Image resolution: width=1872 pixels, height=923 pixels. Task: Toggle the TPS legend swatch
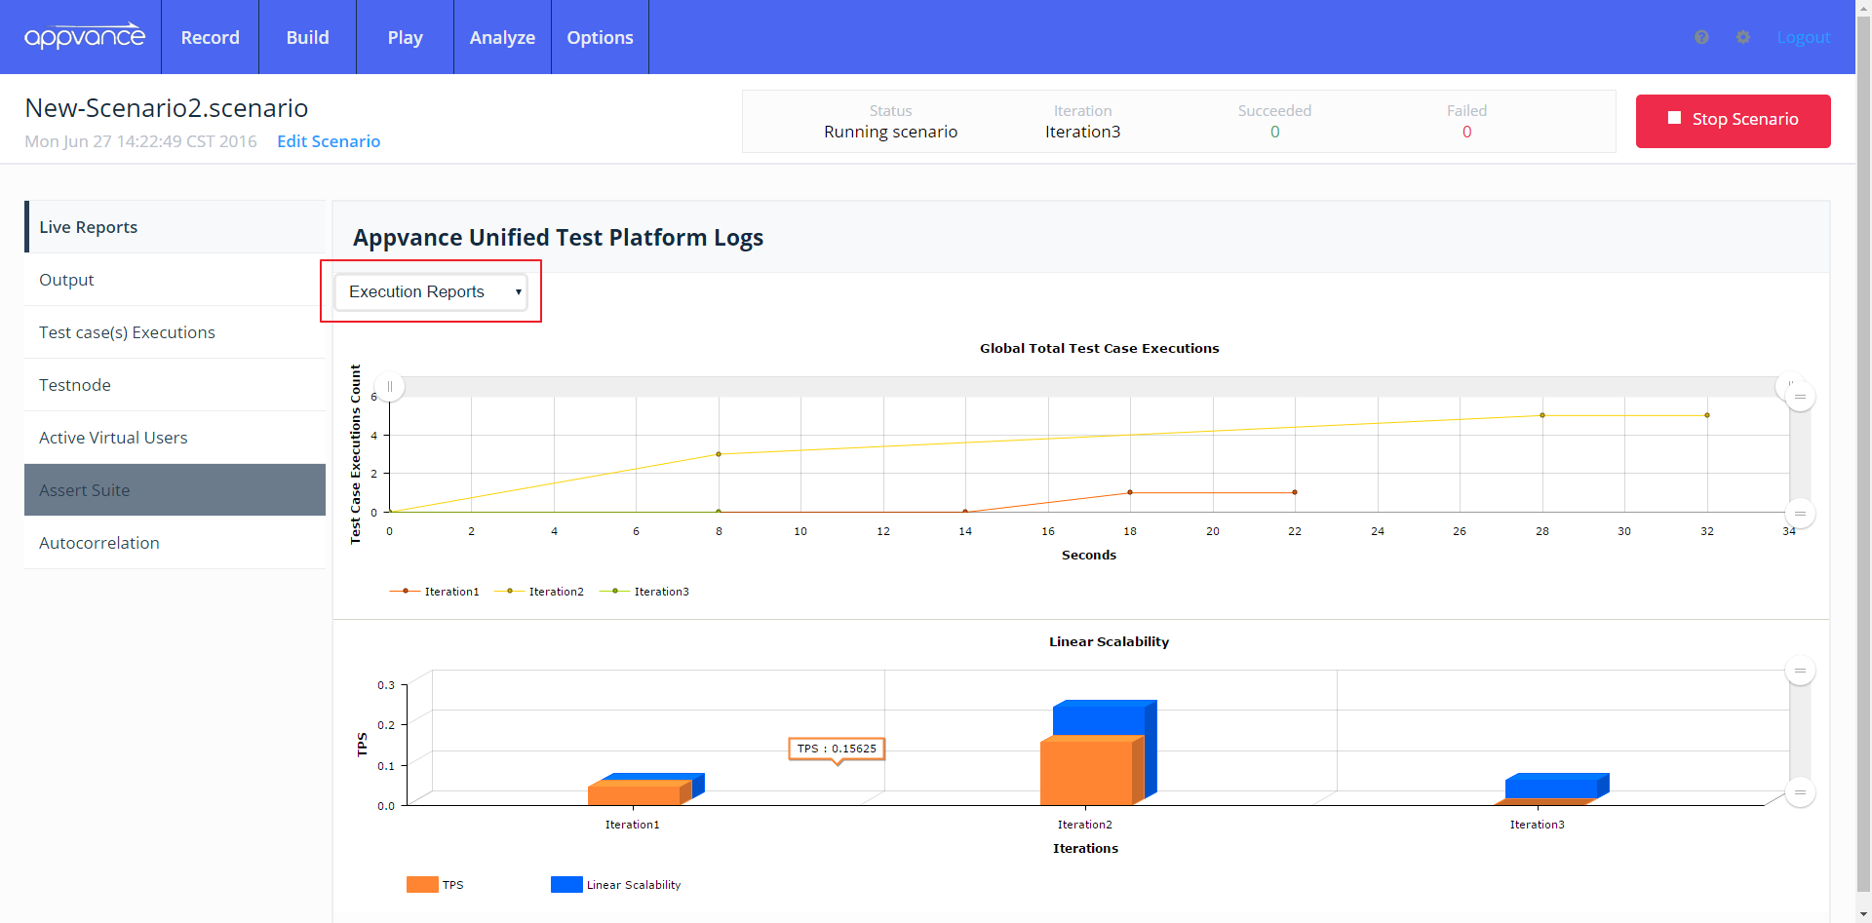[x=422, y=884]
